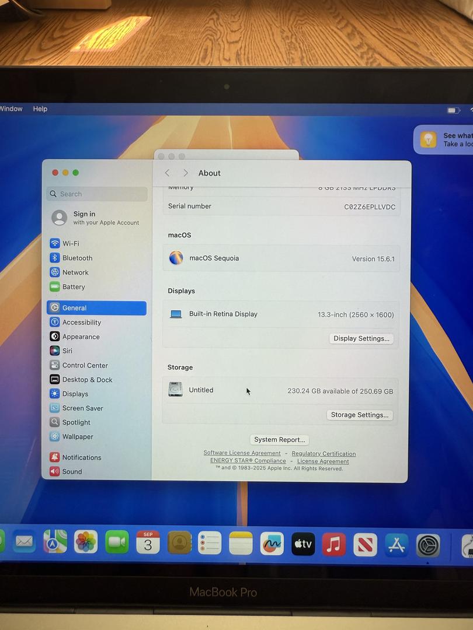
Task: Click the Storage Settings button
Action: pos(360,415)
